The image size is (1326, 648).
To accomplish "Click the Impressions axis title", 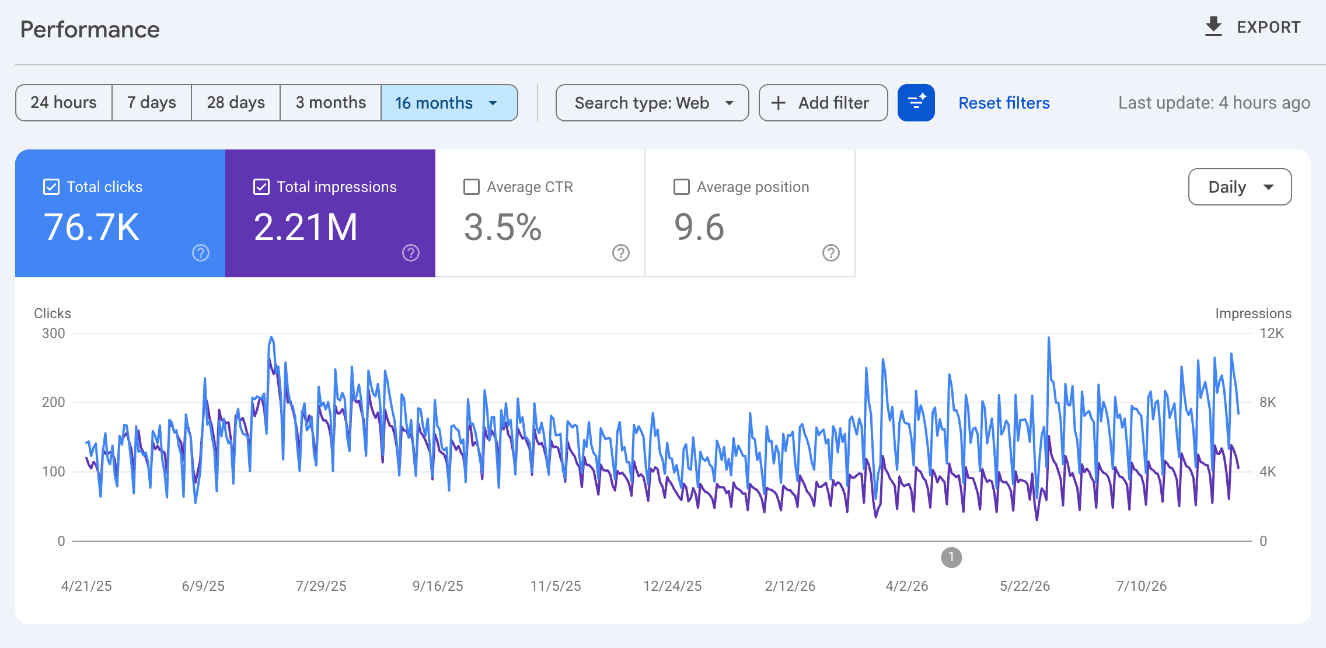I will [1253, 313].
